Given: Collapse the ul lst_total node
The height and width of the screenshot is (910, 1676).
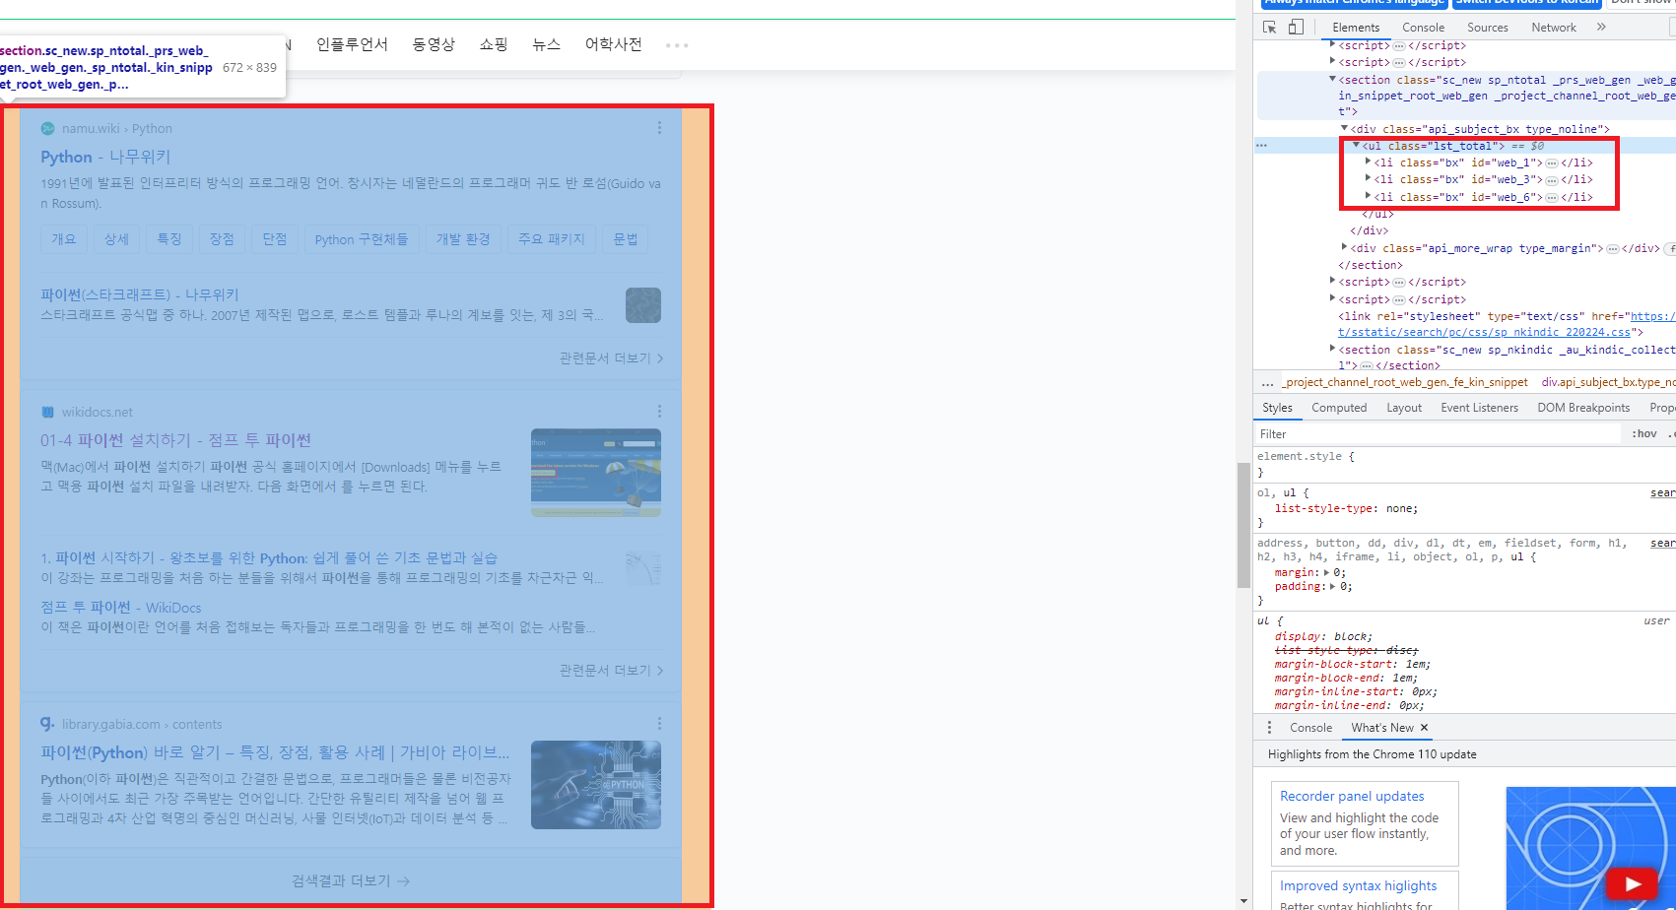Looking at the screenshot, I should (1357, 146).
